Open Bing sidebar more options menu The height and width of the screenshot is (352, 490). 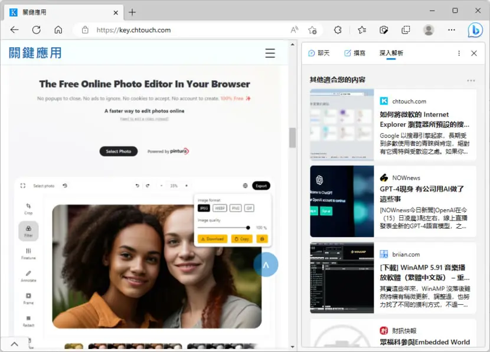(x=459, y=54)
